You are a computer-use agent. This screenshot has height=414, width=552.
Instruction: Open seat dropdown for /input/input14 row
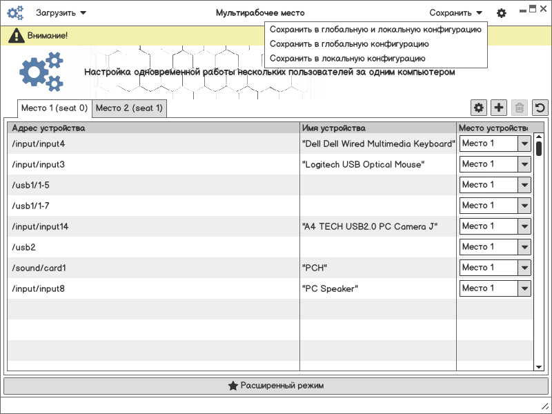pyautogui.click(x=495, y=226)
